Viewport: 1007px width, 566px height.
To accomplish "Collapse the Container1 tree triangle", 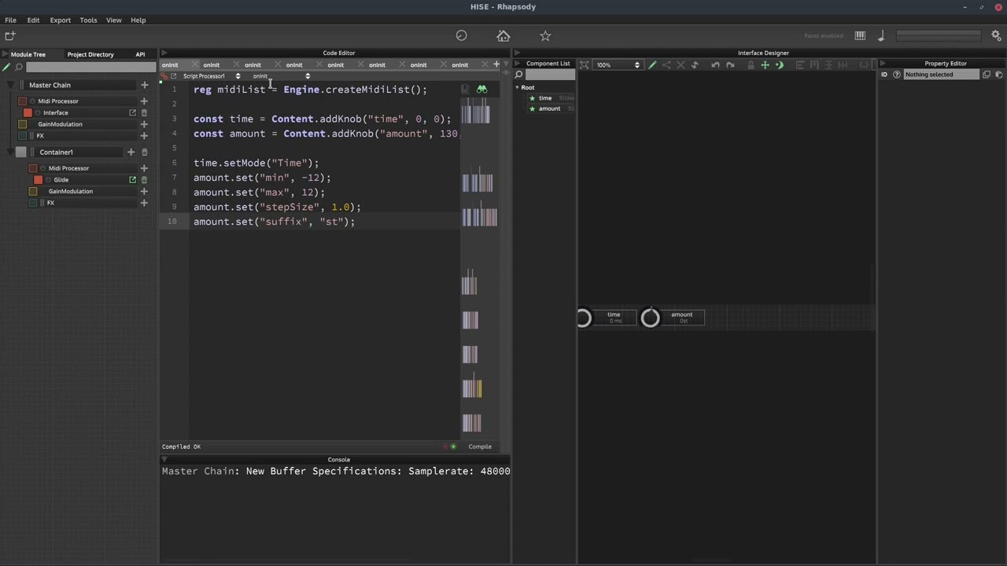I will point(11,152).
